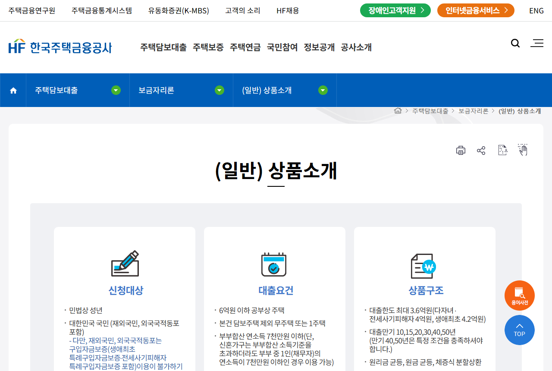Click the 대출요건 calendar icon
Viewport: 552px width, 371px height.
(274, 264)
